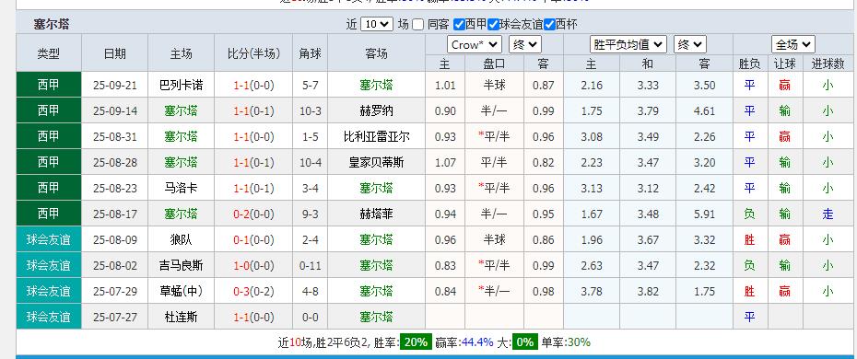Click handicap 半/一 in 赫塔菲 row

pyautogui.click(x=494, y=214)
